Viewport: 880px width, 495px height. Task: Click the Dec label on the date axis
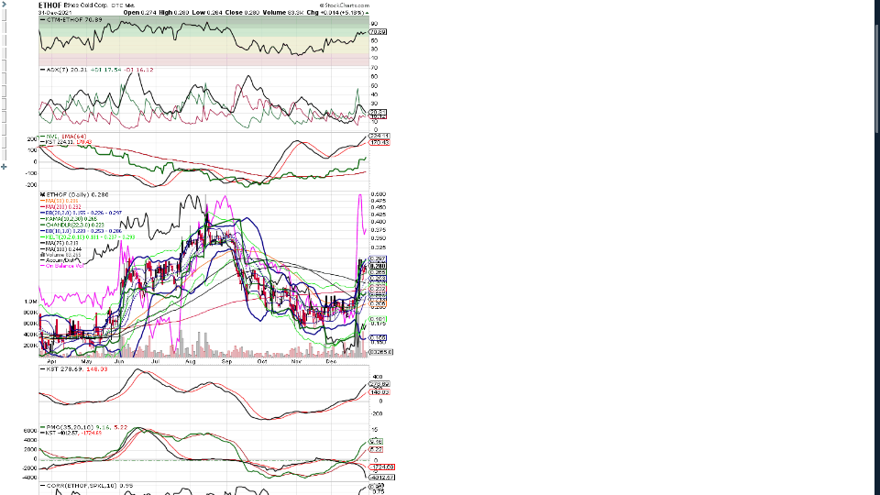pyautogui.click(x=331, y=361)
